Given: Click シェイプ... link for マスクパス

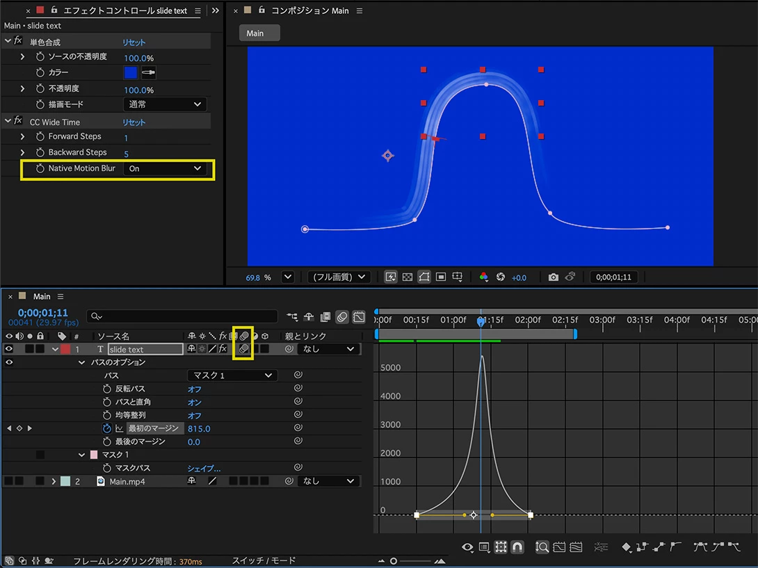Looking at the screenshot, I should [204, 469].
